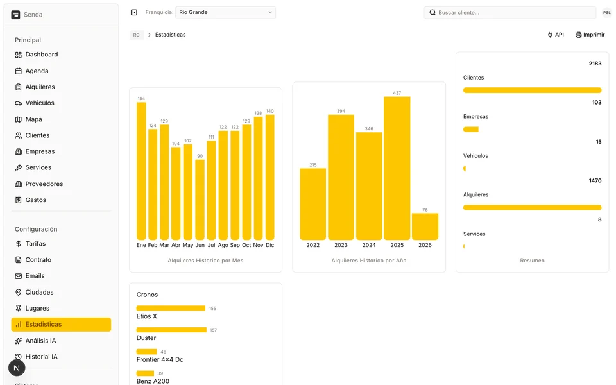Select the Ciudades location pin icon

[19, 293]
